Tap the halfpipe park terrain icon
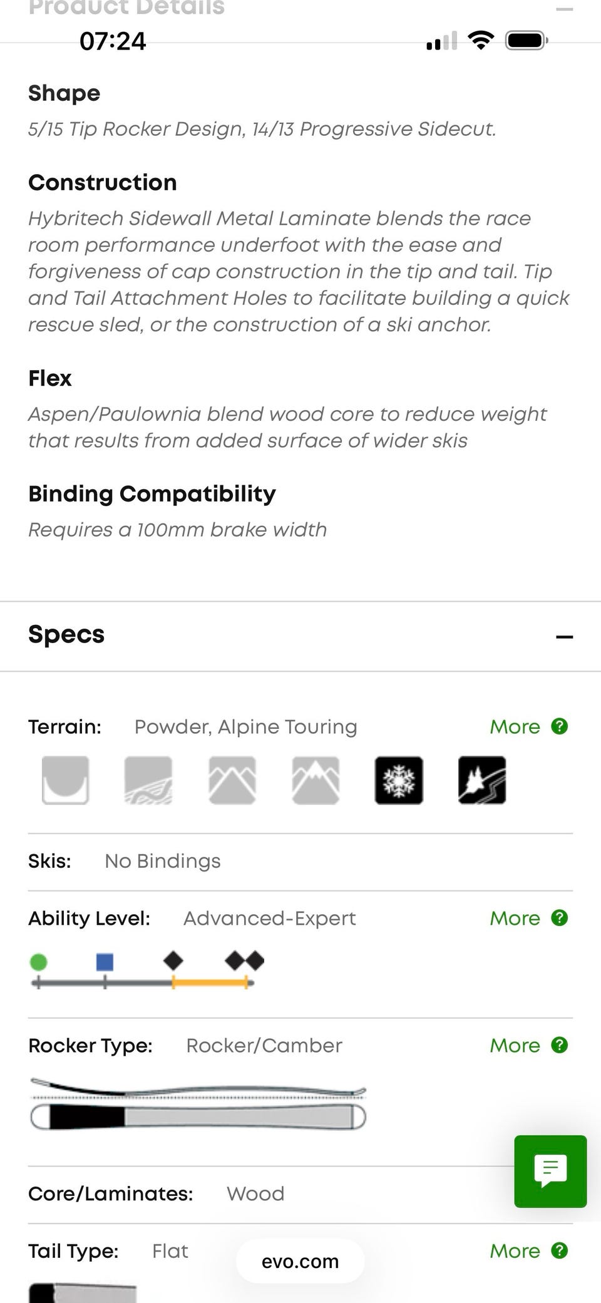 [x=65, y=780]
